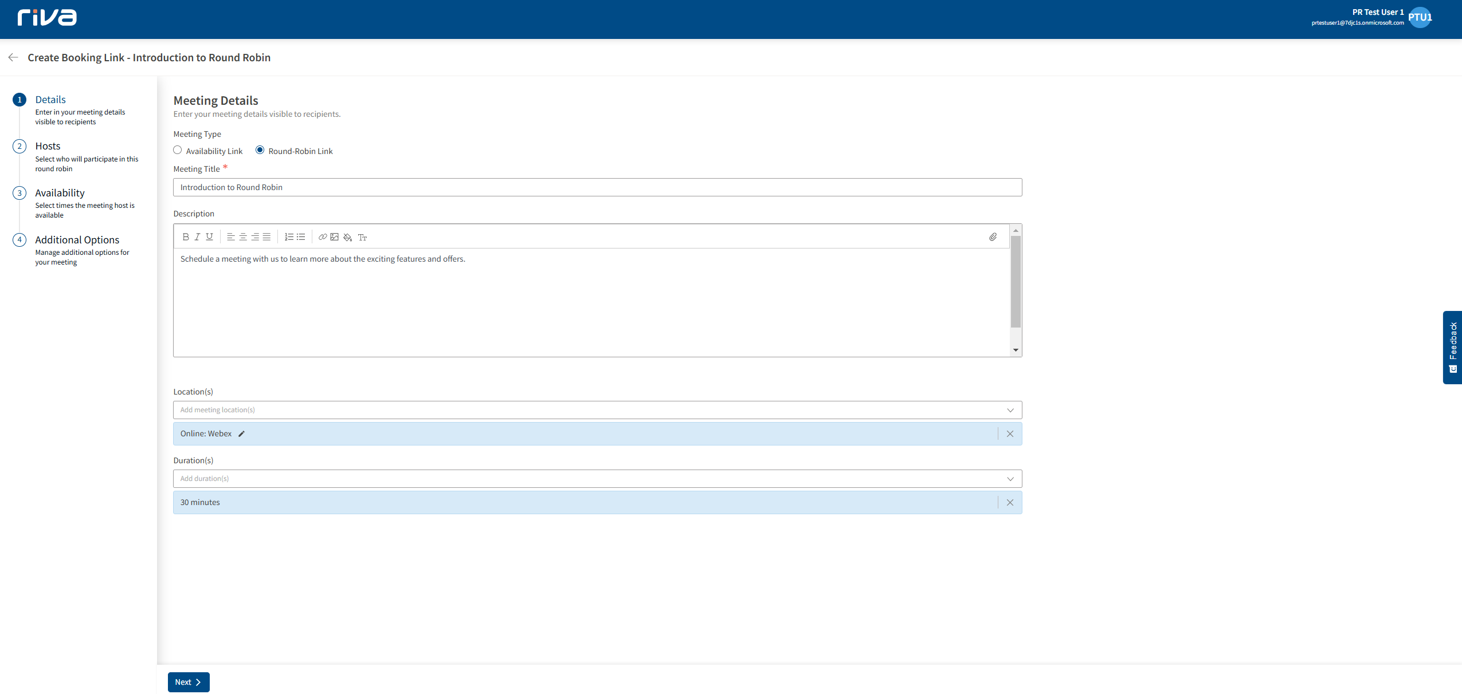1462x694 pixels.
Task: Insert a numbered list
Action: (x=289, y=236)
